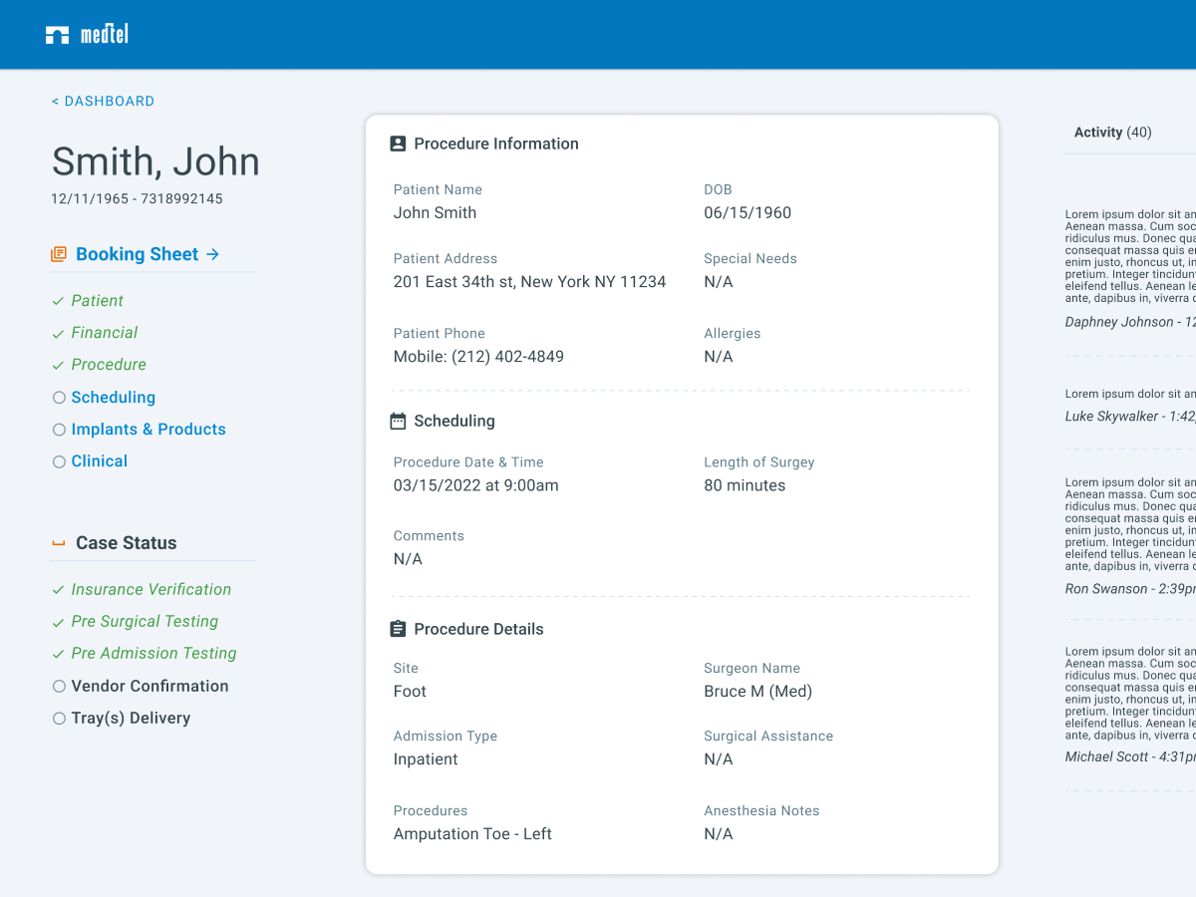Click the Scheduling calendar icon in the card
The height and width of the screenshot is (897, 1196).
point(398,421)
